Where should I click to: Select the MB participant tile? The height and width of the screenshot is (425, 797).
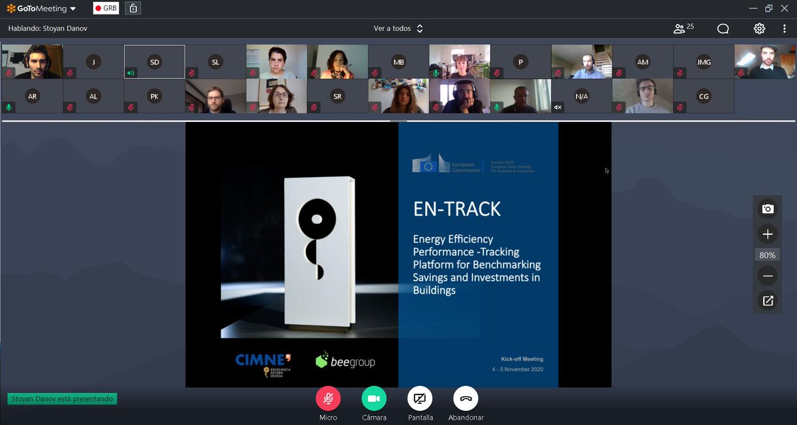pos(398,62)
